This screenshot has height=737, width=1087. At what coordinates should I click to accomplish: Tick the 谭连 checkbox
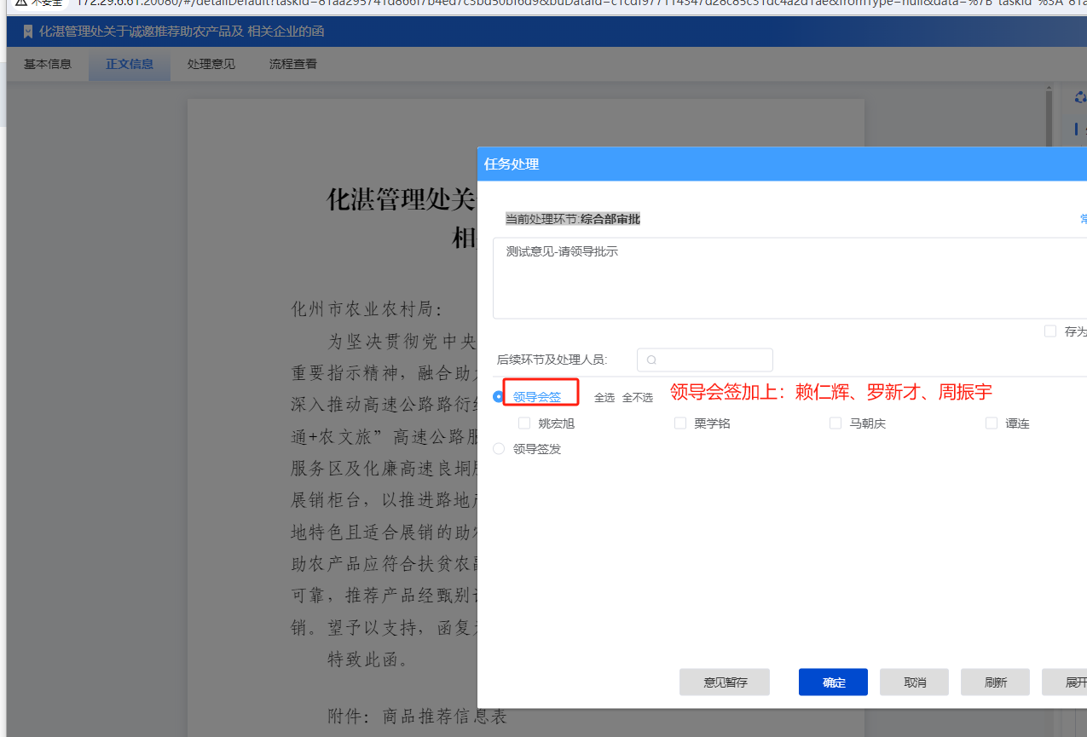[992, 423]
